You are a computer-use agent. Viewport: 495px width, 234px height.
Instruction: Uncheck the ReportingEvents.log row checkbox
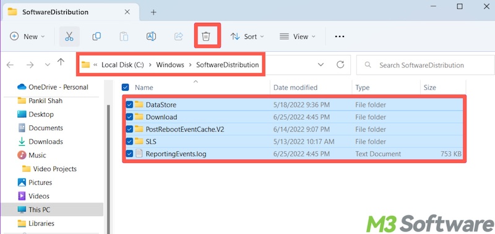129,154
